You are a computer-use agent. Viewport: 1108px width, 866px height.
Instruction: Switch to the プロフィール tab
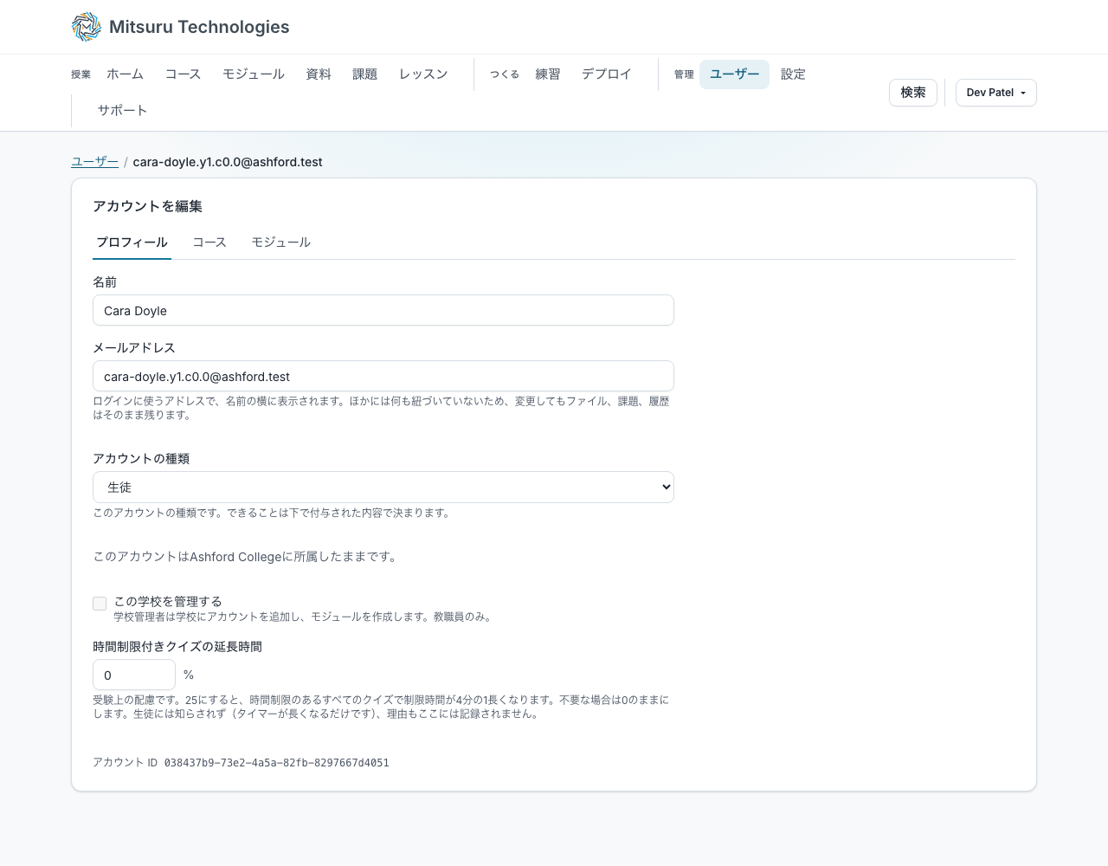132,242
